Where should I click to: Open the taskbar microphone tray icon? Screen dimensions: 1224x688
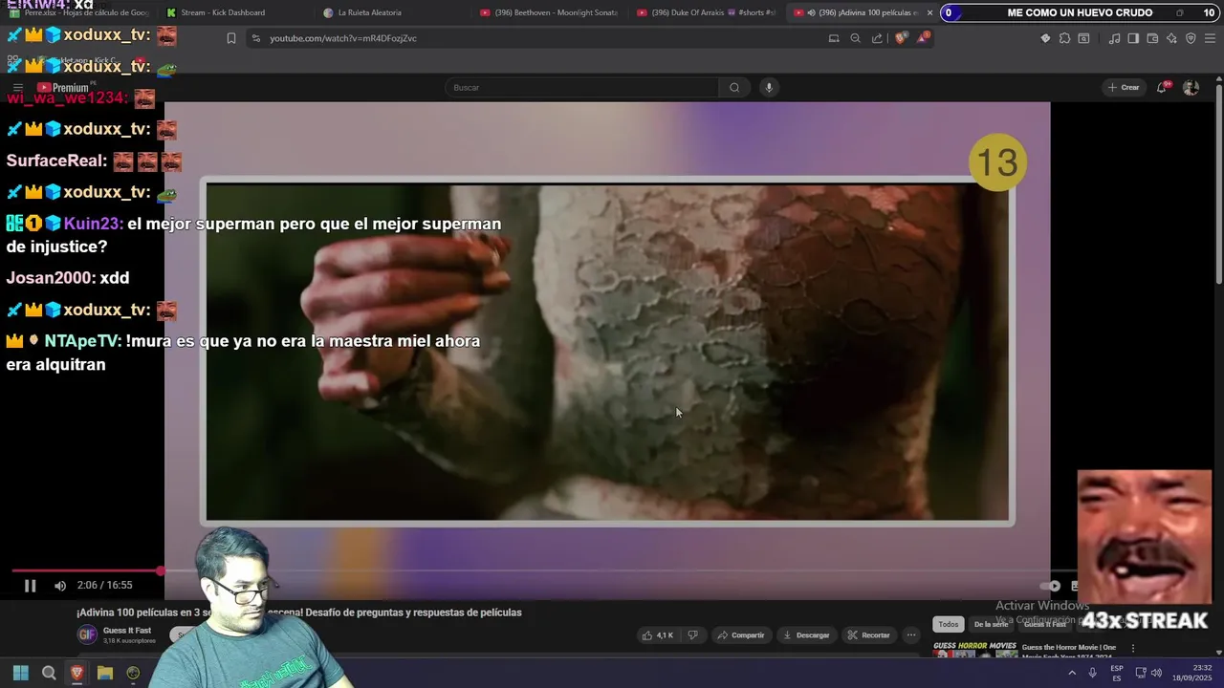(1092, 673)
